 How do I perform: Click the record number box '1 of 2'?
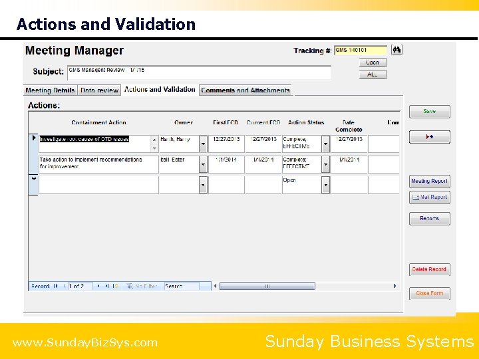point(80,286)
